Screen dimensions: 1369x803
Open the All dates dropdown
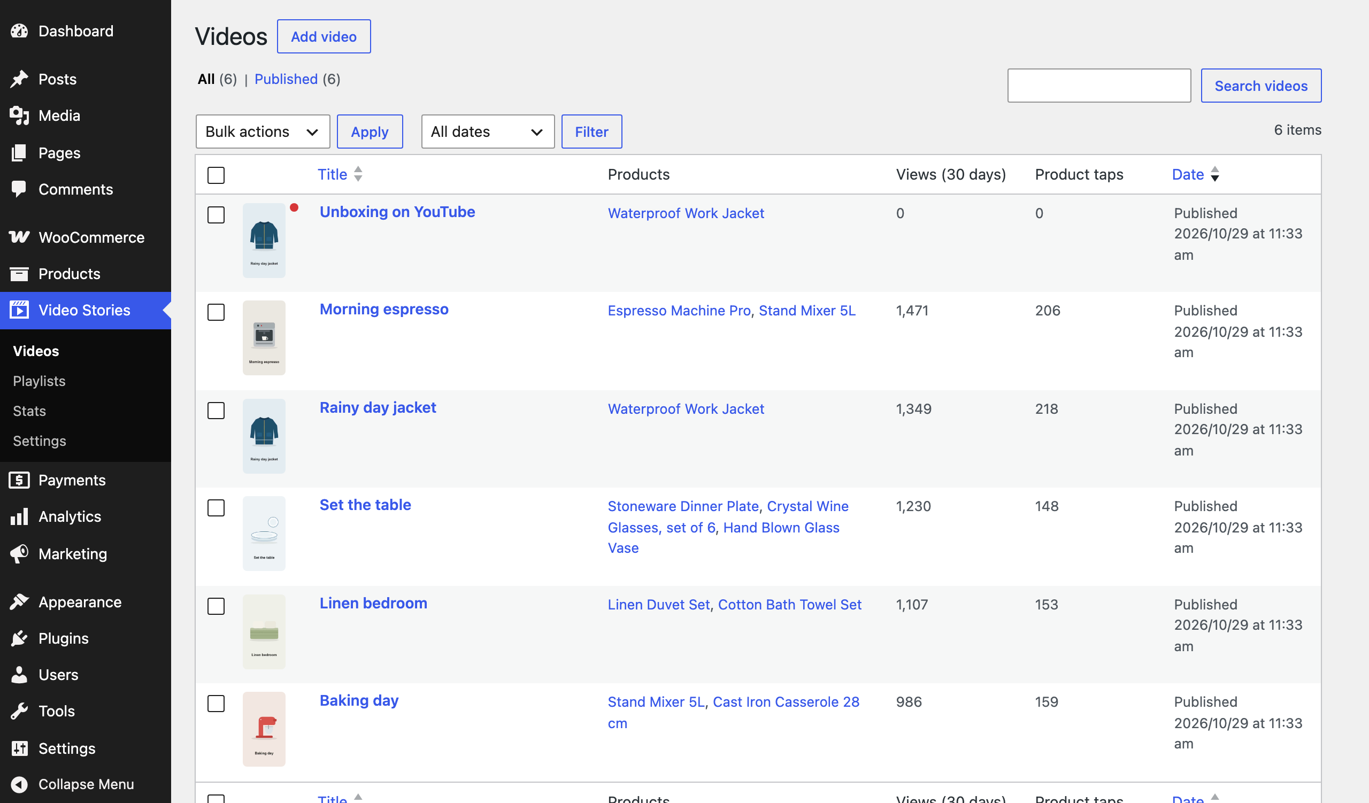tap(488, 132)
